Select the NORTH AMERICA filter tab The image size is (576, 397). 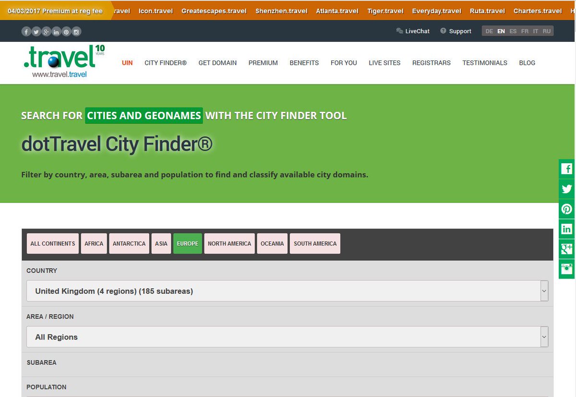pyautogui.click(x=229, y=243)
